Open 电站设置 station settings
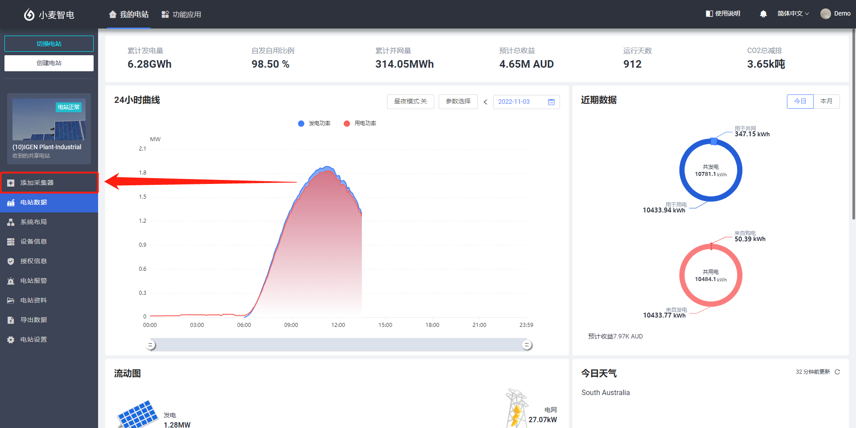856x428 pixels. 33,339
